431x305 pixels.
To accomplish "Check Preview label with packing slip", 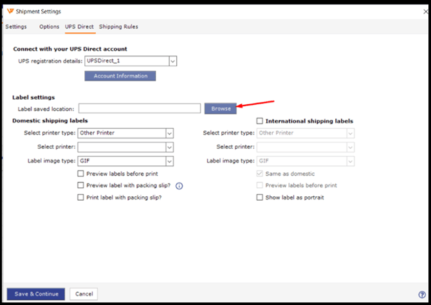I will pos(80,185).
